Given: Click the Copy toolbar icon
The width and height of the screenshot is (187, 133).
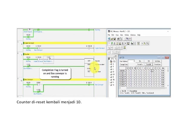Looking at the screenshot, I should click(x=127, y=39).
